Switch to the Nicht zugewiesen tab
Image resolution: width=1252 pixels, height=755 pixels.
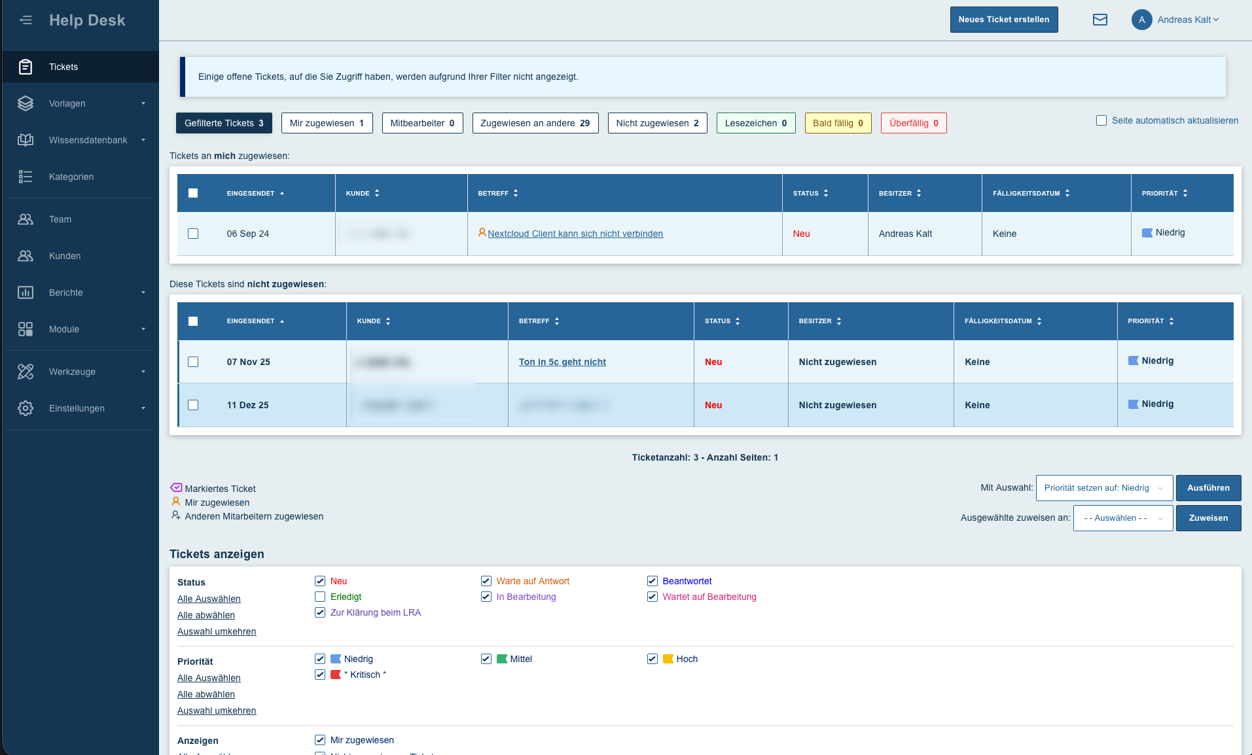click(x=656, y=123)
